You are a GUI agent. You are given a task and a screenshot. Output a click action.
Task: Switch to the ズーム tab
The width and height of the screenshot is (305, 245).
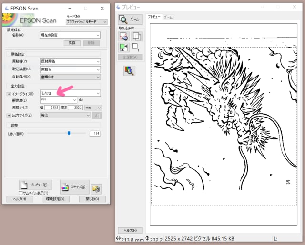click(168, 17)
